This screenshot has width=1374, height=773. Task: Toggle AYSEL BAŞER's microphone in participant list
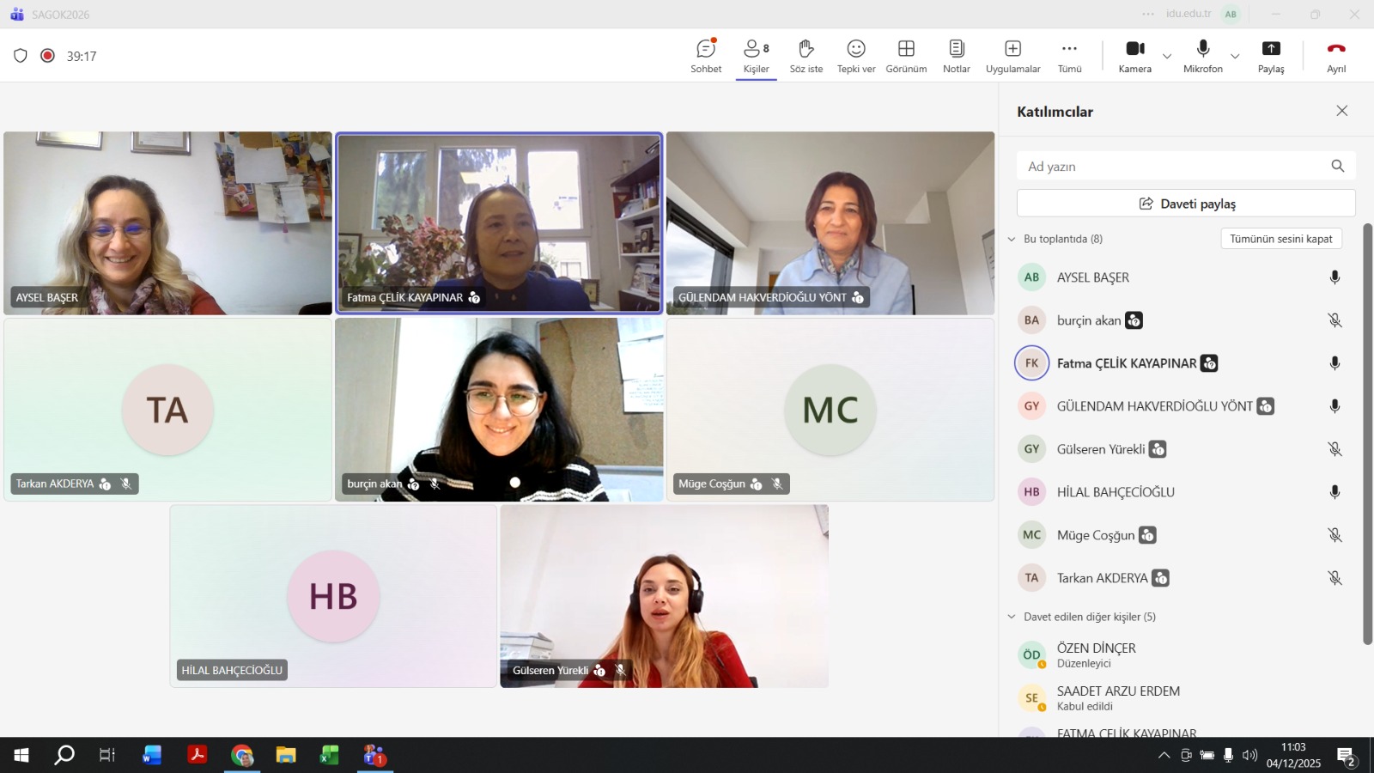[x=1334, y=277]
